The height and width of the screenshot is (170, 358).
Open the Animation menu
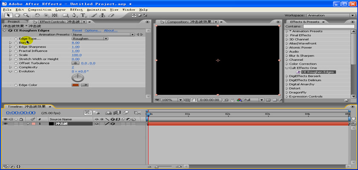[x=96, y=10]
